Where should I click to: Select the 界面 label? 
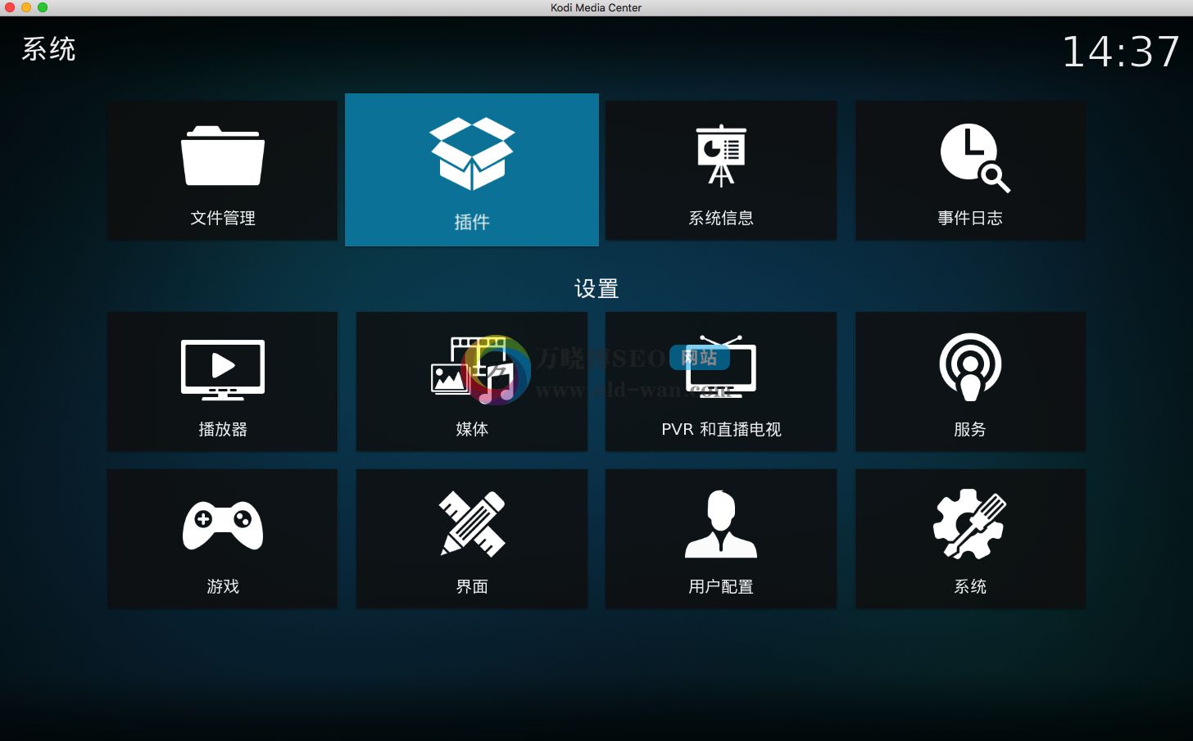coord(472,586)
